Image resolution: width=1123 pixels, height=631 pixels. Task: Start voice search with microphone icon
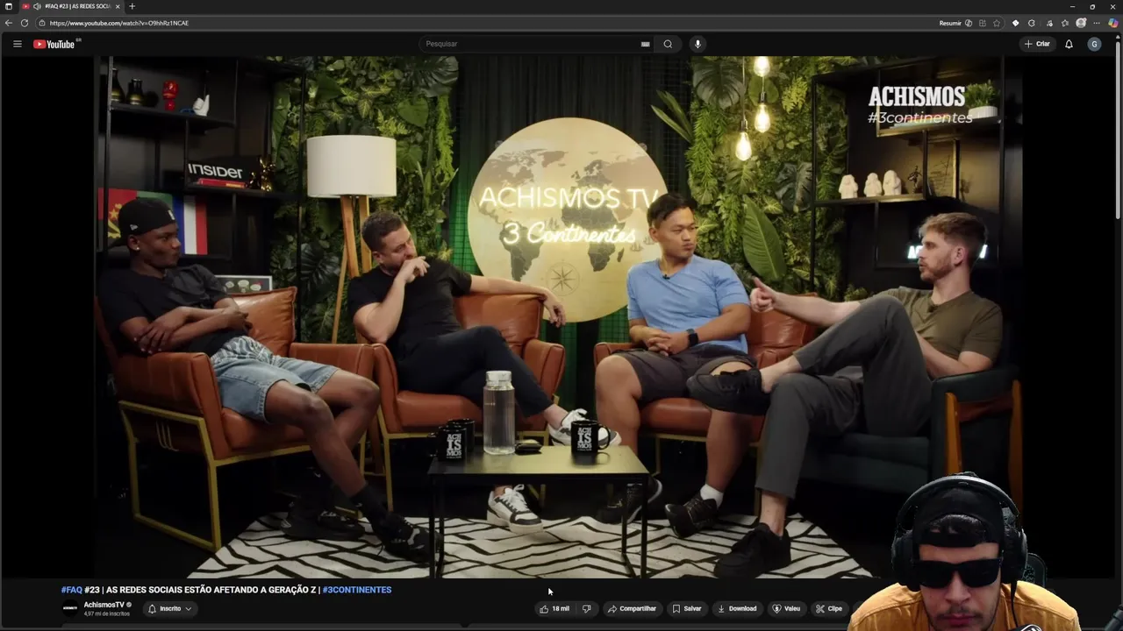pos(697,44)
